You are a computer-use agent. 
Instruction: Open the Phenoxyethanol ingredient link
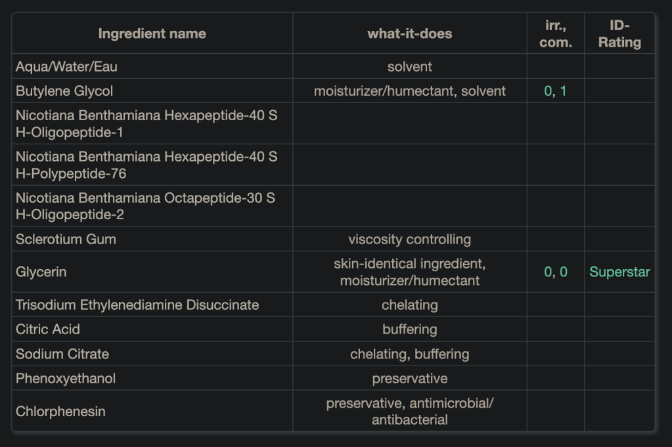pos(66,379)
